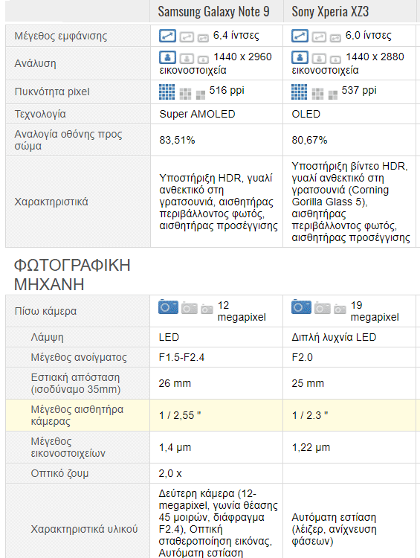Select the 1,4 μm pixel size value
The width and height of the screenshot is (420, 558).
click(175, 447)
